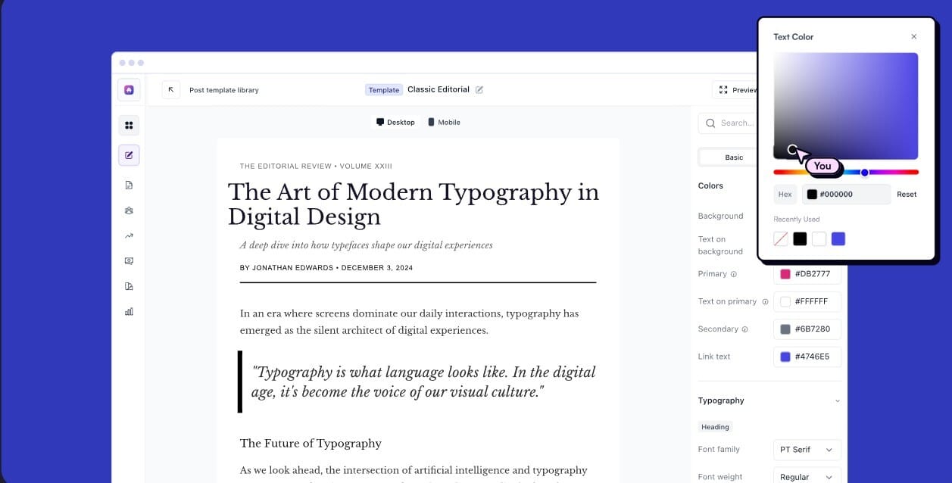This screenshot has height=483, width=952.
Task: Reset the text color
Action: point(907,195)
